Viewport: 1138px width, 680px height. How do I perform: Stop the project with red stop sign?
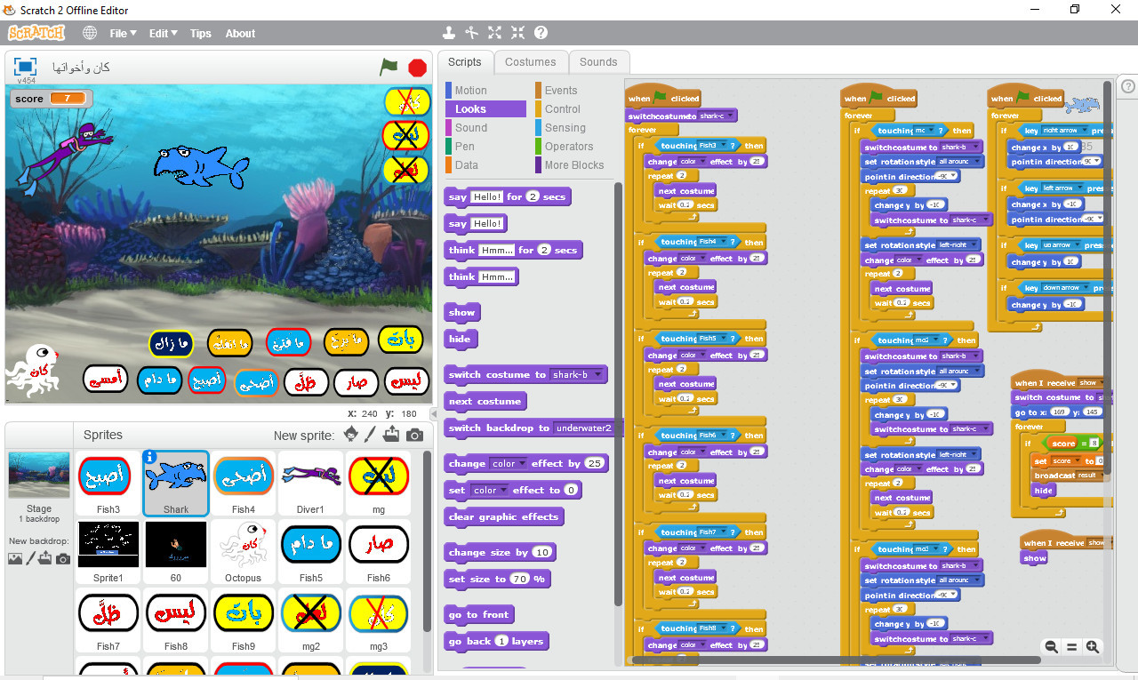pyautogui.click(x=417, y=68)
